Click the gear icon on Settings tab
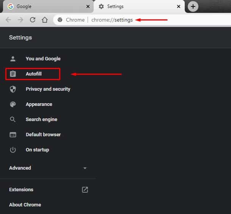 [101, 6]
